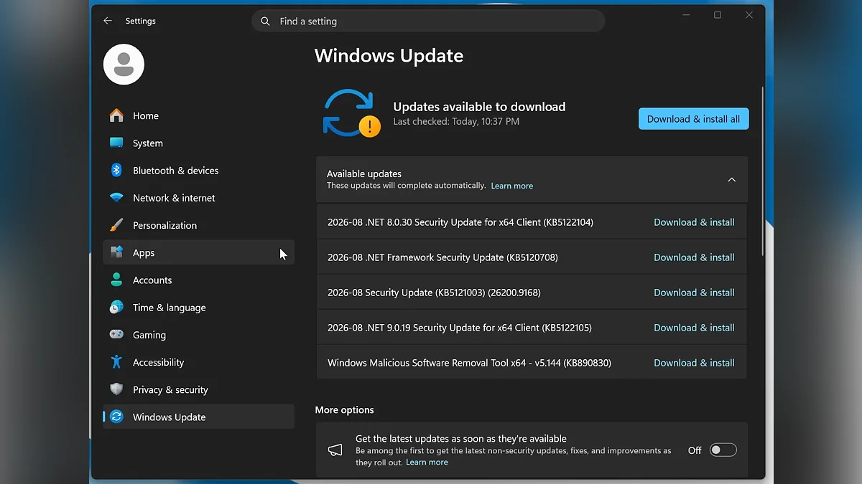
Task: Click the Apps icon in sidebar
Action: [x=116, y=252]
